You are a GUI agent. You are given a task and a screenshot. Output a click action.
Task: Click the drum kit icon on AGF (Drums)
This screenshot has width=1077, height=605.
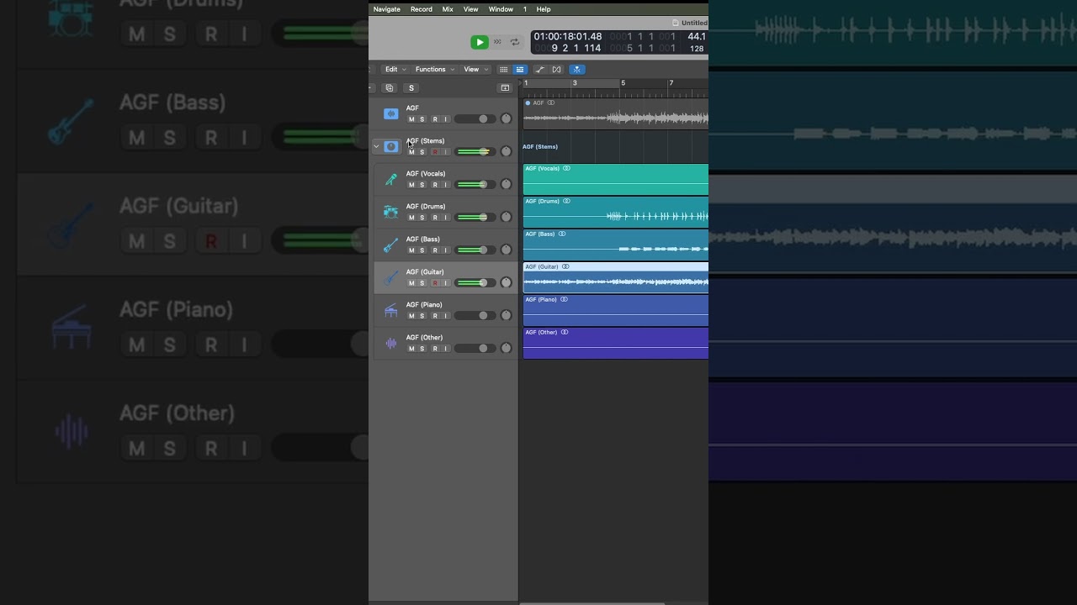390,212
